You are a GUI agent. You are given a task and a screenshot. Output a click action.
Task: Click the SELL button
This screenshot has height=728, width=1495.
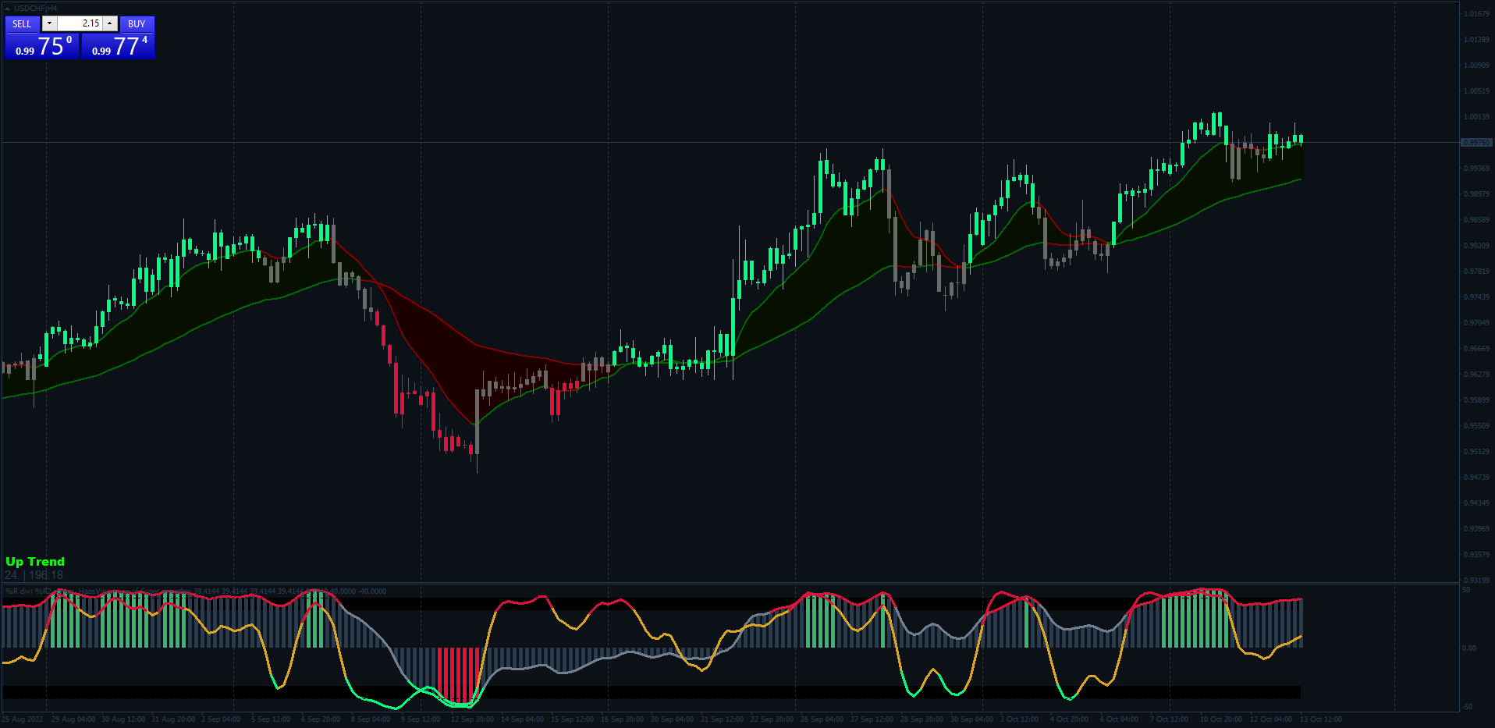coord(22,23)
